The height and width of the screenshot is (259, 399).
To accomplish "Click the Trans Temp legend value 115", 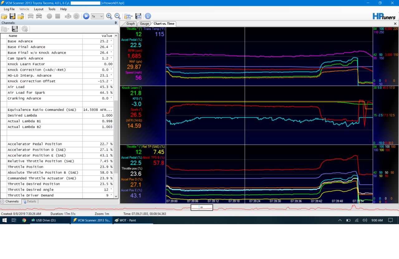I will [160, 34].
